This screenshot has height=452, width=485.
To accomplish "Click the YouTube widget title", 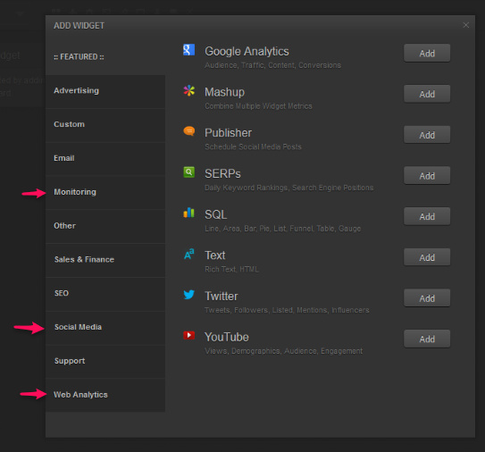I will (227, 338).
